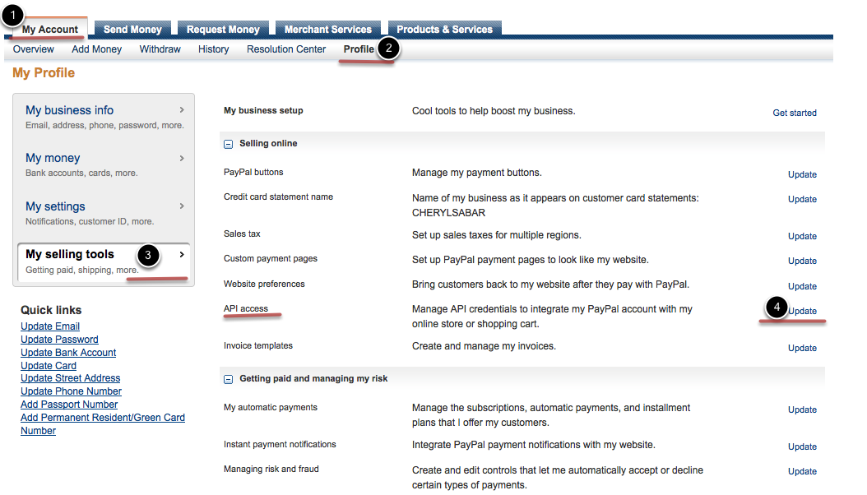Expand My money chevron arrow
867x495 pixels.
[x=181, y=158]
